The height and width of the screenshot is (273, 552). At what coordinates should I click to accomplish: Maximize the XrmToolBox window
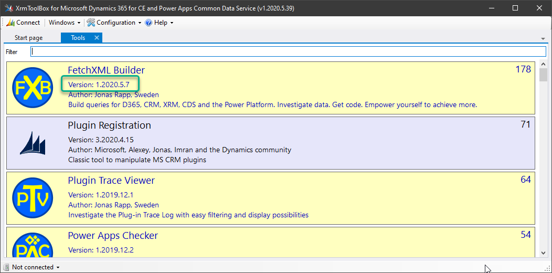515,8
